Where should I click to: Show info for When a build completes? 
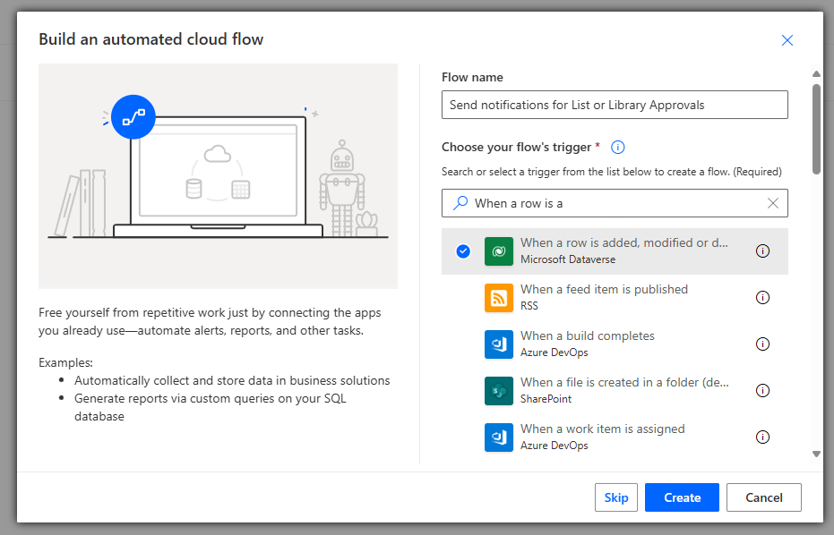click(x=762, y=344)
